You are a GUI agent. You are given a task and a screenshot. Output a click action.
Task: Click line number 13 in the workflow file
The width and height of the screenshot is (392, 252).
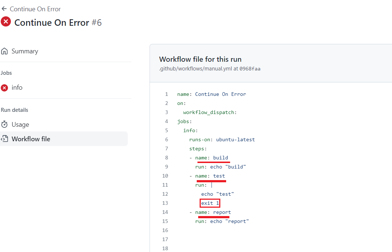tap(165, 203)
